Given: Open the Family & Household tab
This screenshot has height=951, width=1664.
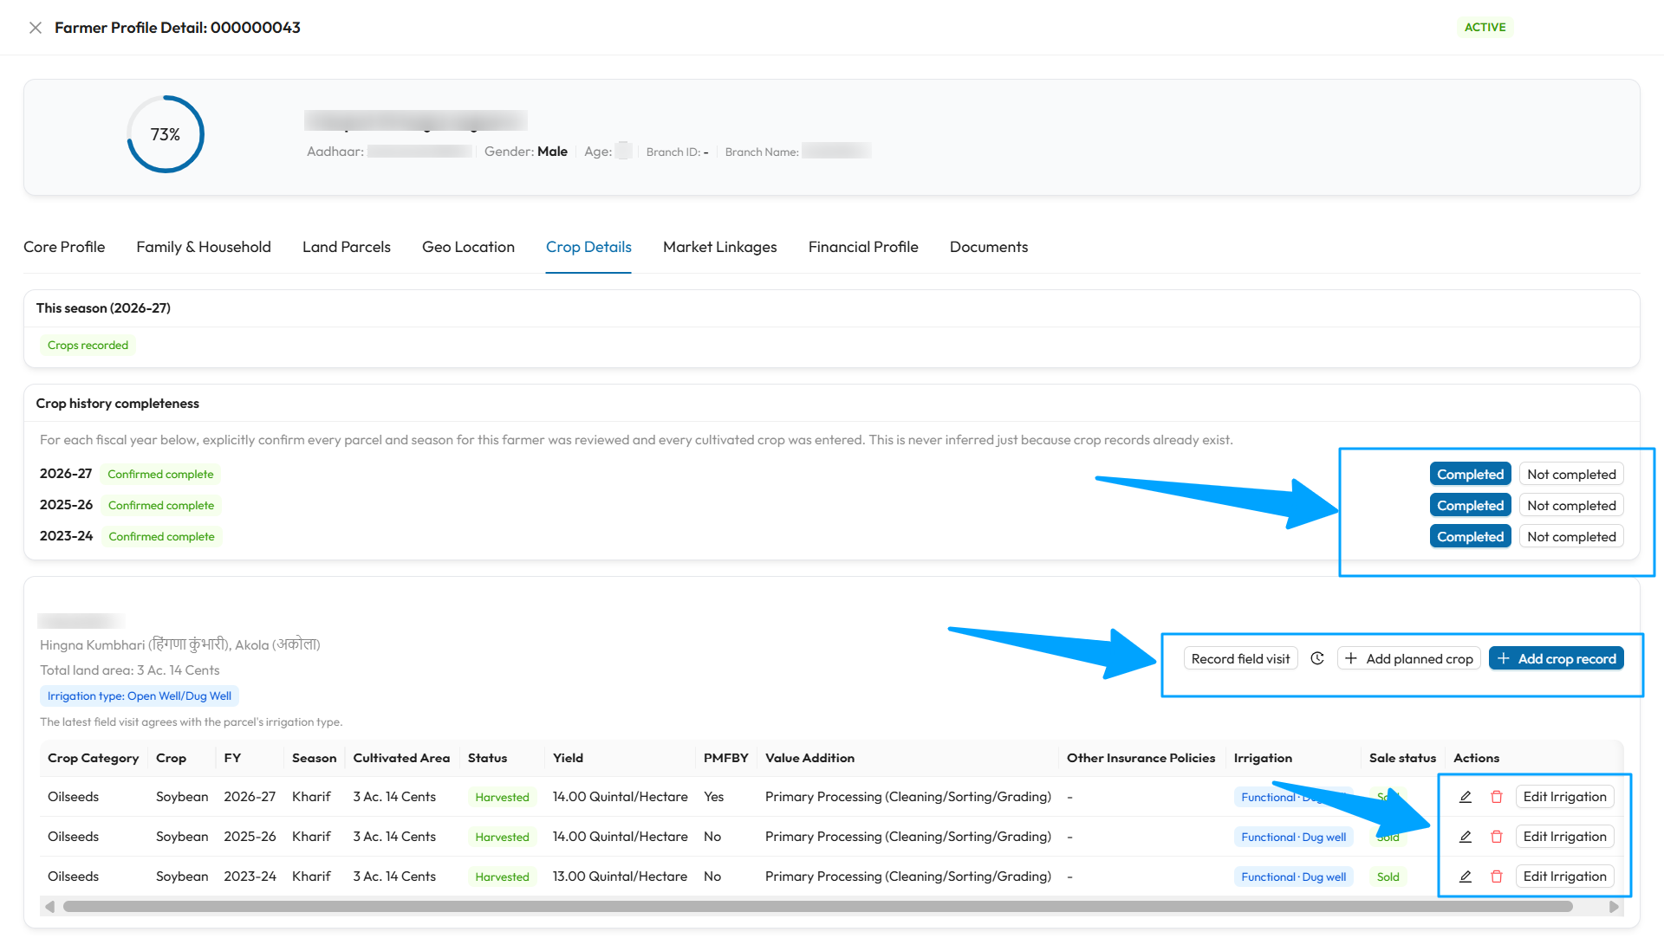Looking at the screenshot, I should (x=204, y=247).
